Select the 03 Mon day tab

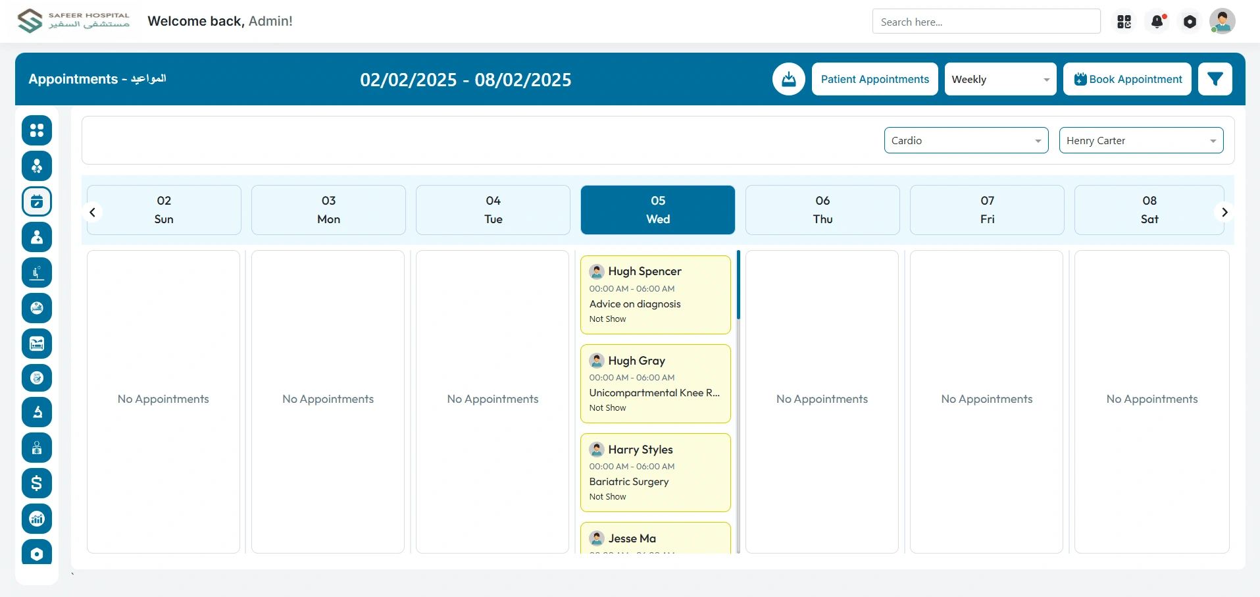coord(328,210)
